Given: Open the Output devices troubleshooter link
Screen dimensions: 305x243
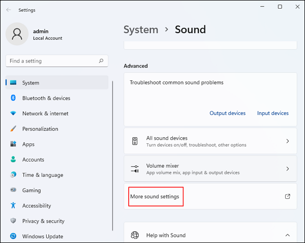Looking at the screenshot, I should coord(227,113).
